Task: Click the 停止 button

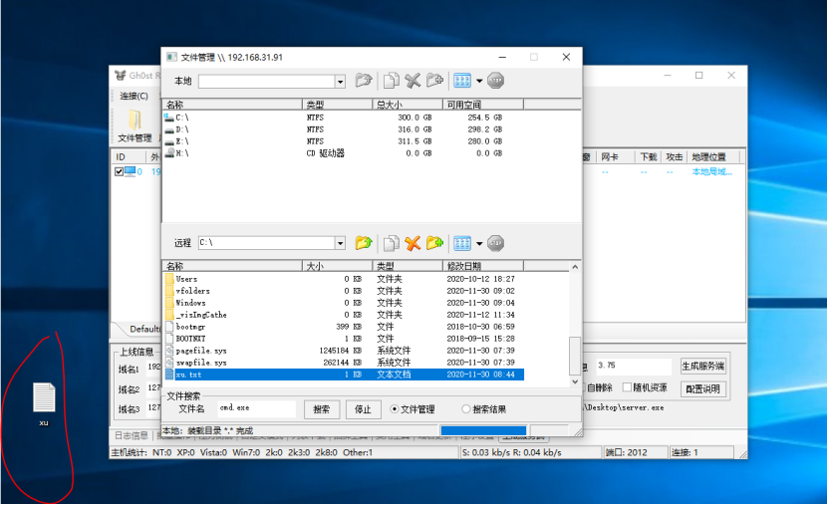Action: point(363,409)
